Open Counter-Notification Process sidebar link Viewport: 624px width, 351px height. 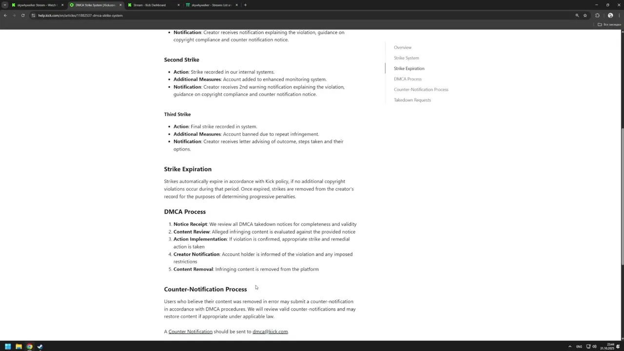coord(421,89)
